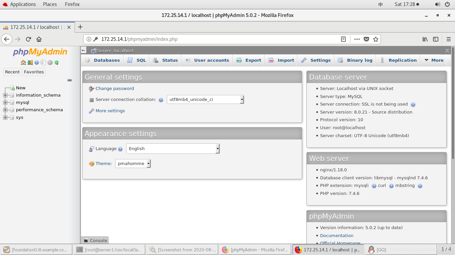
Task: Open the User accounts tab
Action: tap(207, 60)
